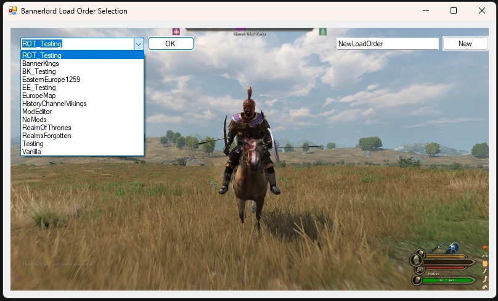The width and height of the screenshot is (498, 301).
Task: Select the Testing entry
Action: click(x=82, y=144)
